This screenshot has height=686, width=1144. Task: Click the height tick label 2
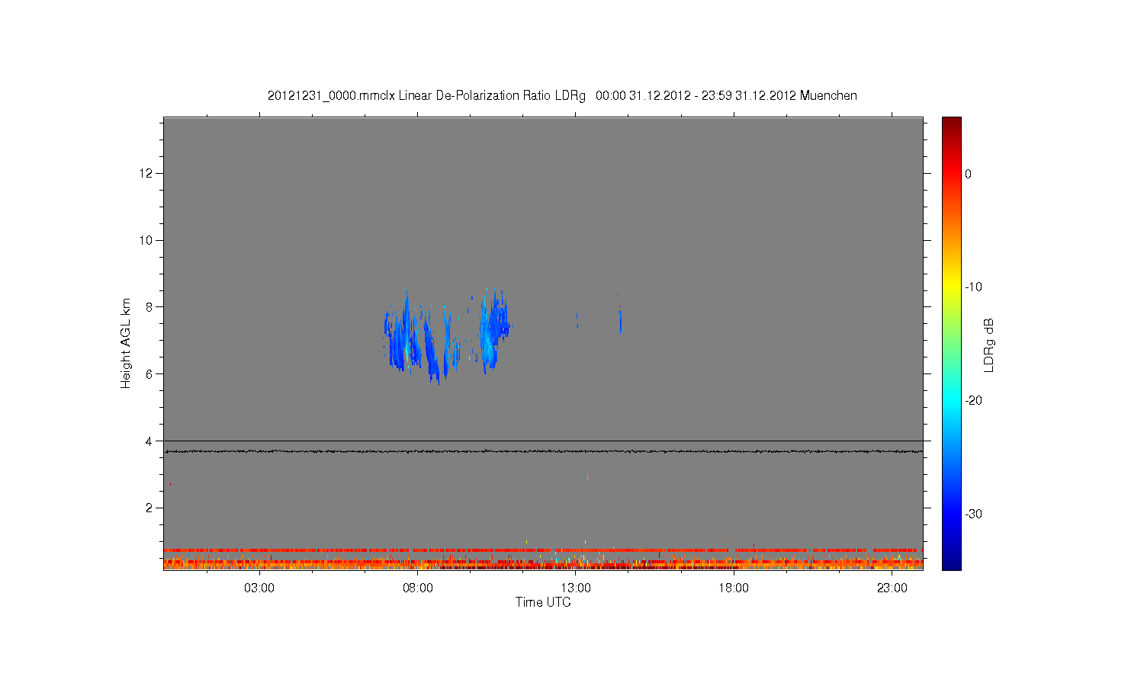[149, 508]
